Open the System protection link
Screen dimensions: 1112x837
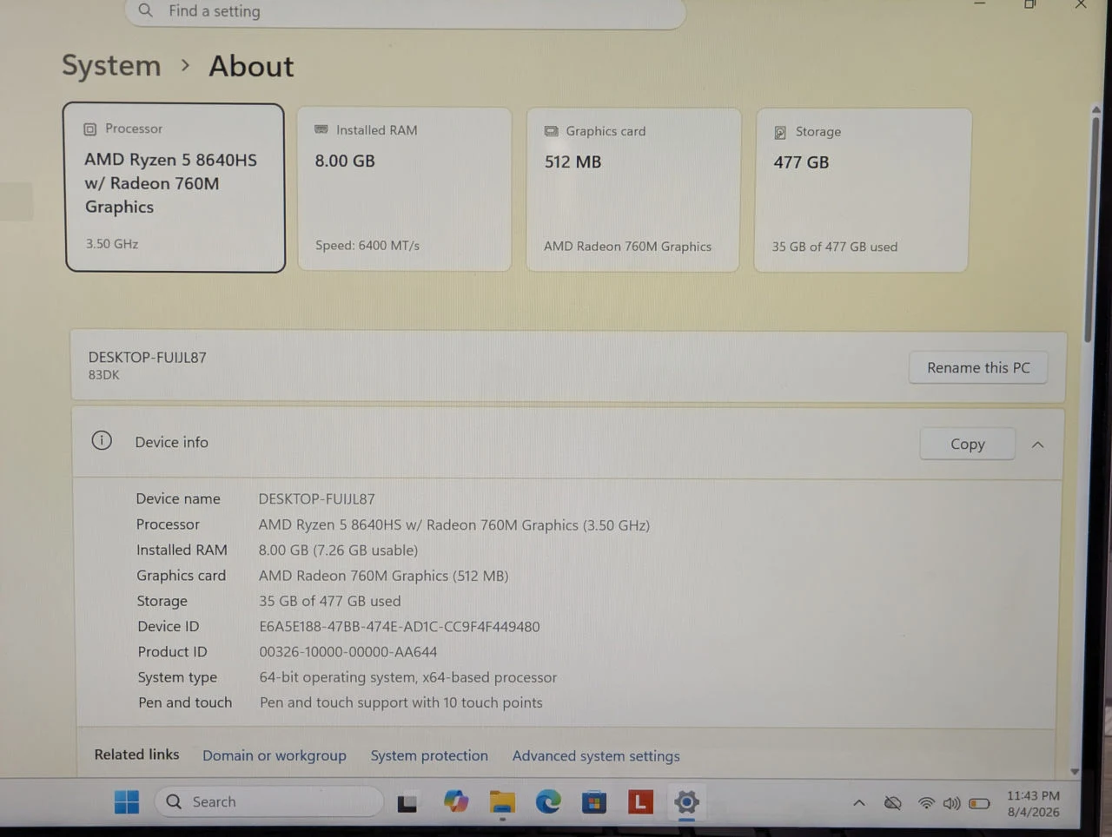(429, 755)
